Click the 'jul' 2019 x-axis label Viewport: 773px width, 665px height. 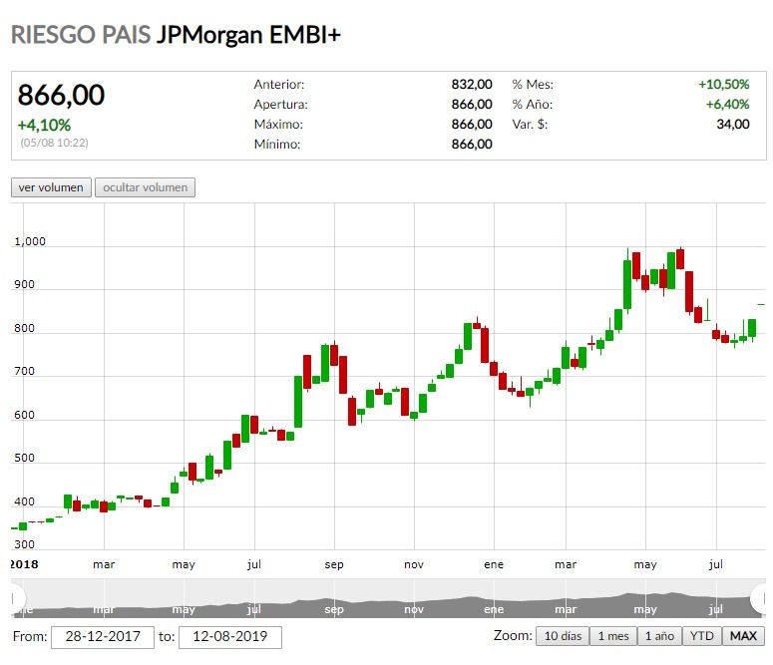[715, 565]
